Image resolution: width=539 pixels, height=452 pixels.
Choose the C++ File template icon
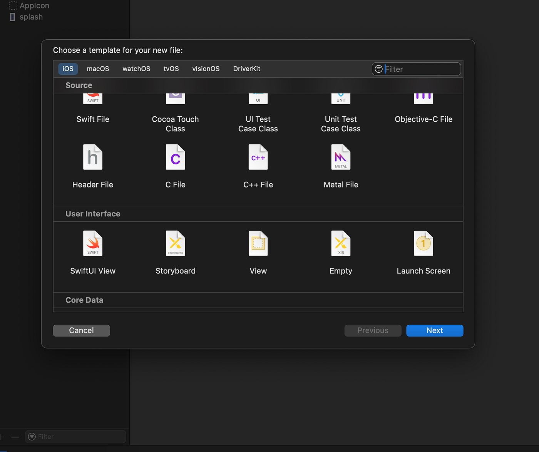click(258, 157)
